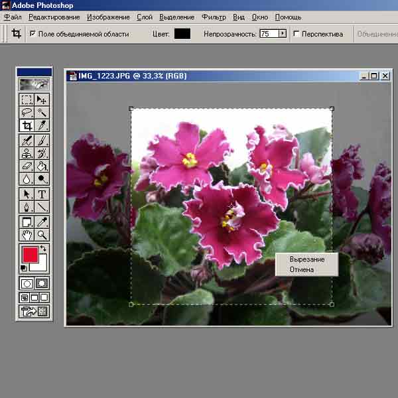The image size is (398, 398).
Task: Select the Move tool
Action: coord(42,99)
